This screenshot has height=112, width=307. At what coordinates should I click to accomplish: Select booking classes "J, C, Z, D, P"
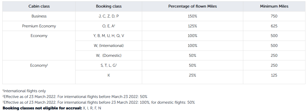(x=109, y=16)
